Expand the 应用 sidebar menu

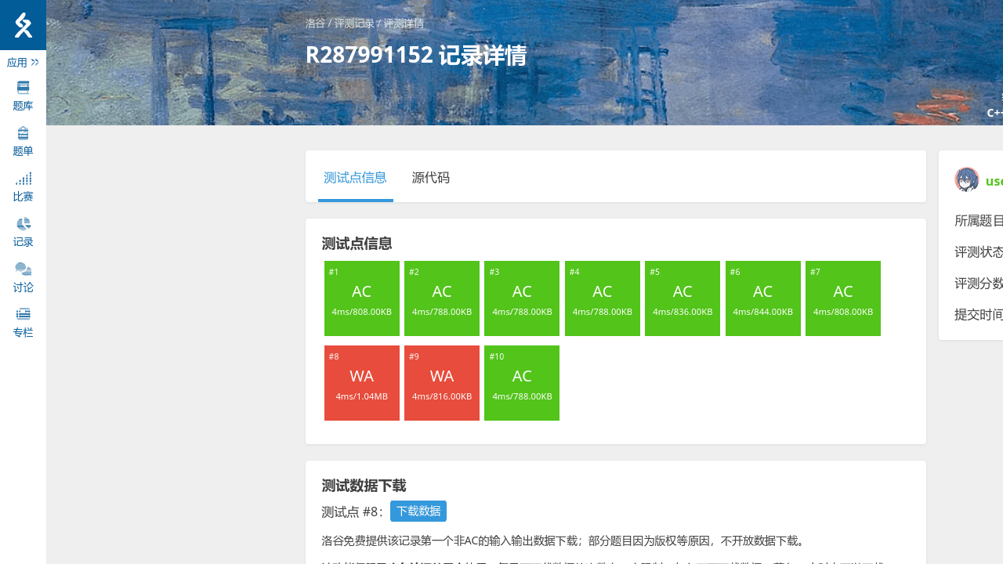23,63
